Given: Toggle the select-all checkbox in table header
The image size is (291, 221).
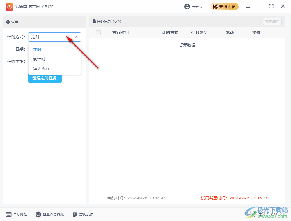Looking at the screenshot, I should pyautogui.click(x=98, y=33).
